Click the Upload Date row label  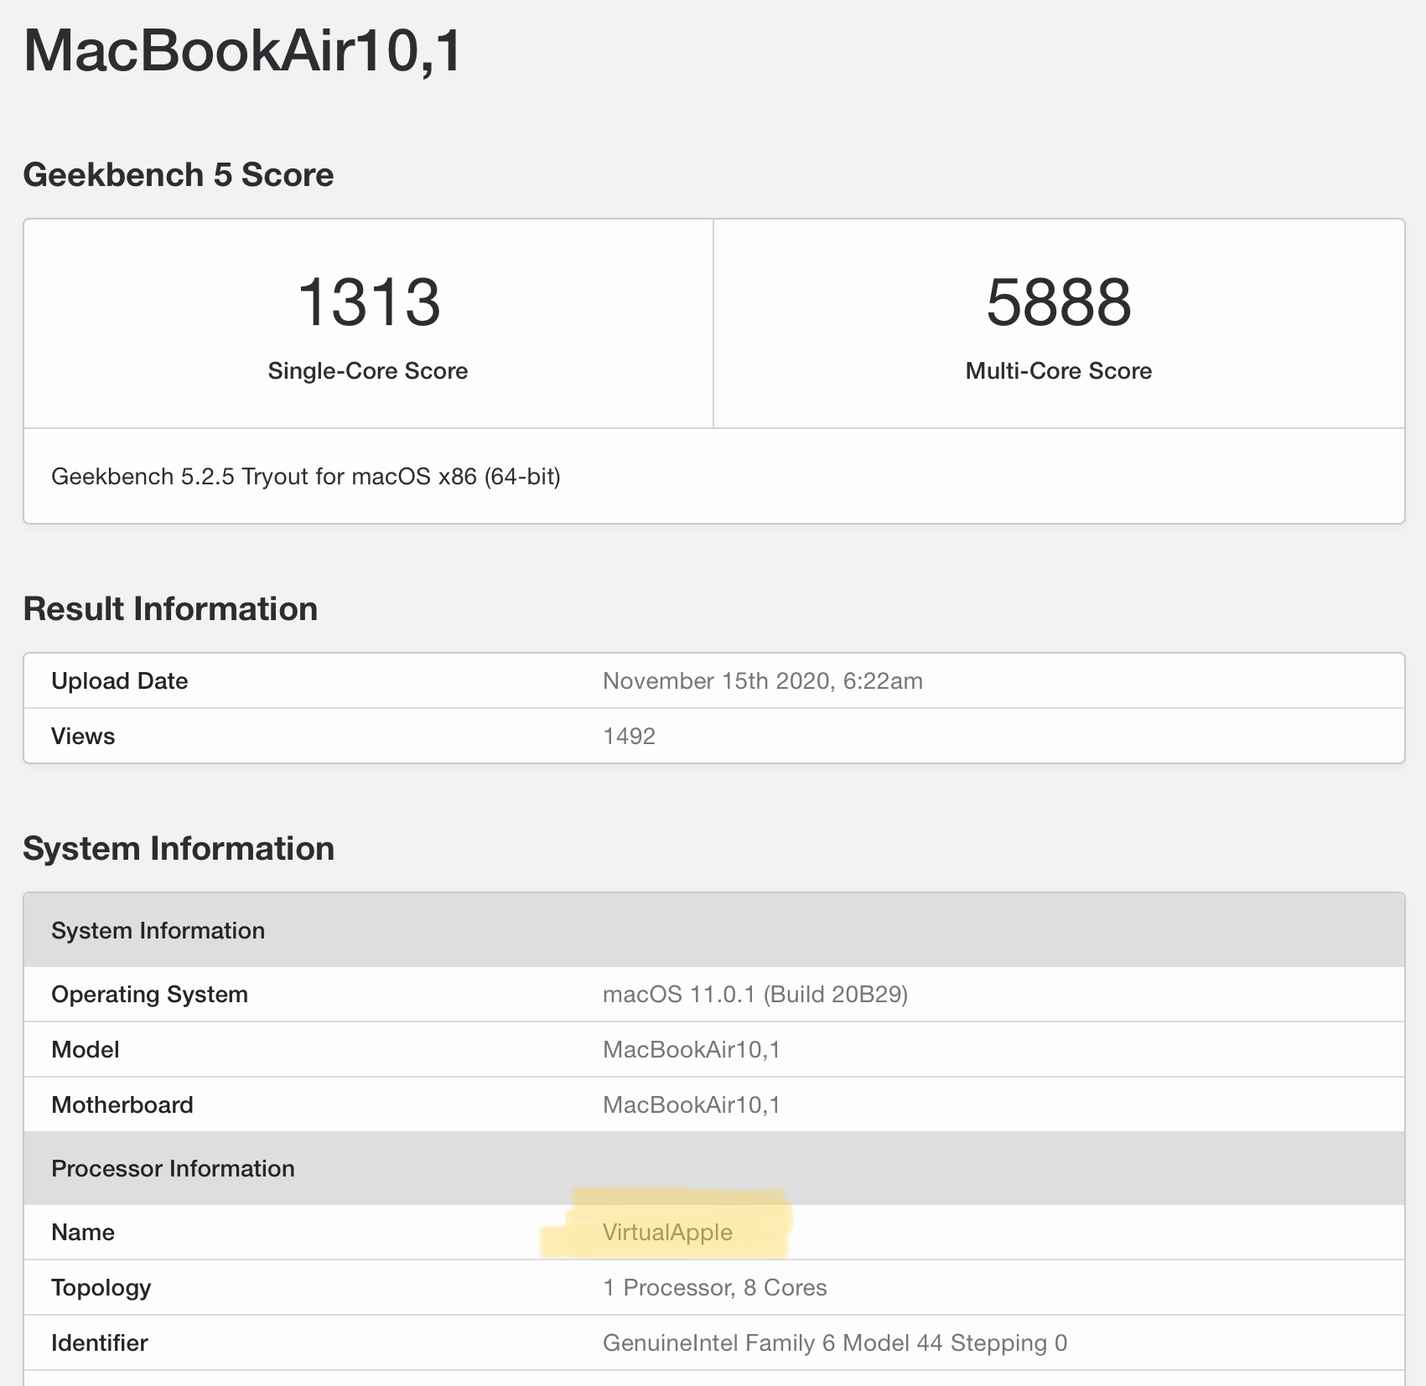(120, 681)
